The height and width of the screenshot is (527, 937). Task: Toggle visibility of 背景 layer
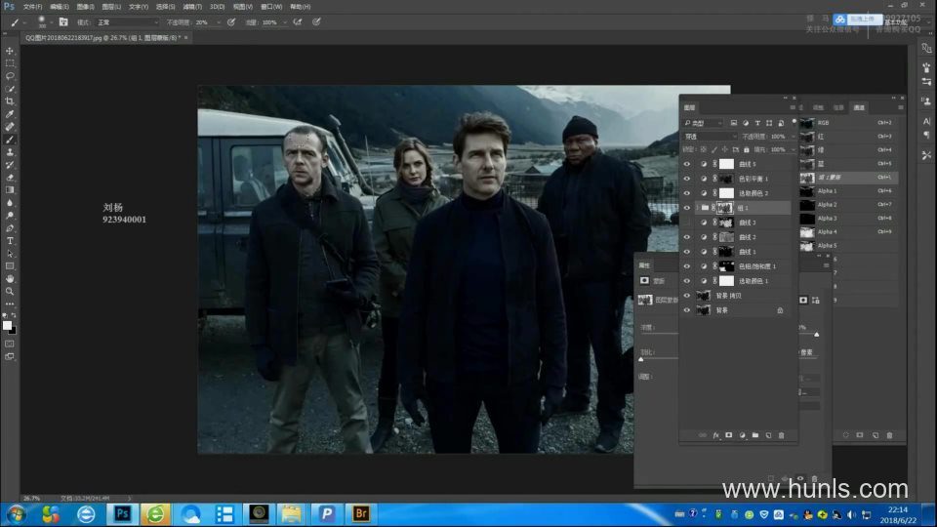(x=687, y=310)
